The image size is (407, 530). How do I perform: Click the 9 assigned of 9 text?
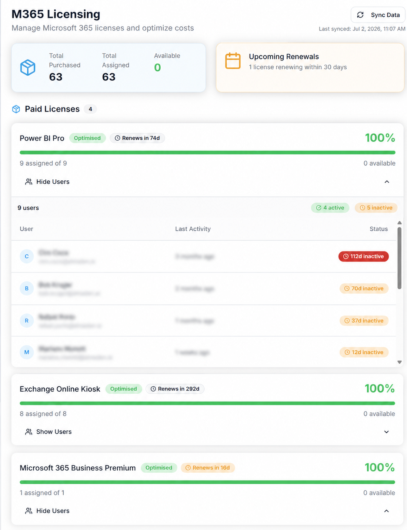(x=43, y=163)
